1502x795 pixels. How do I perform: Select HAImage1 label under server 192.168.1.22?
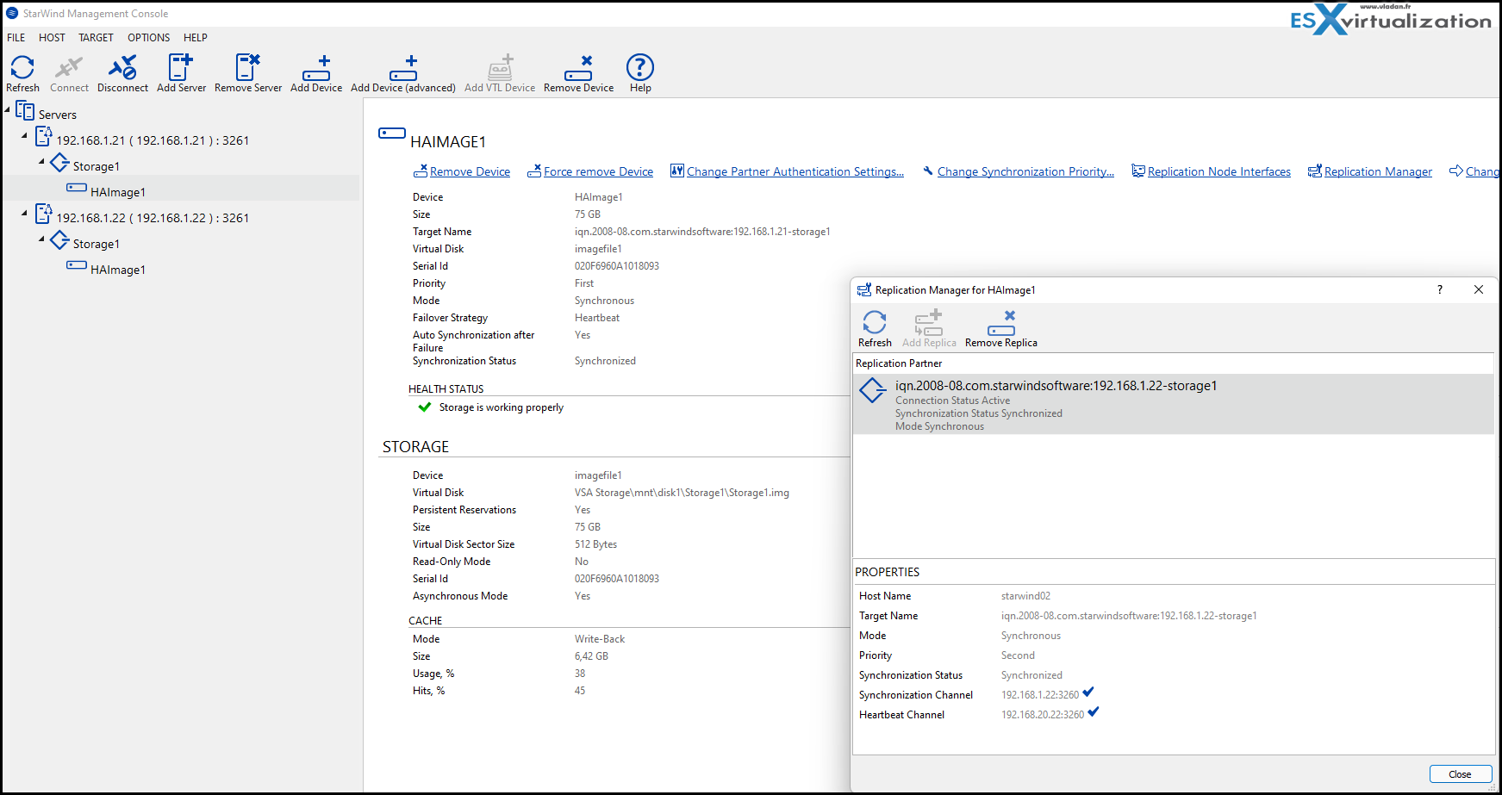118,270
